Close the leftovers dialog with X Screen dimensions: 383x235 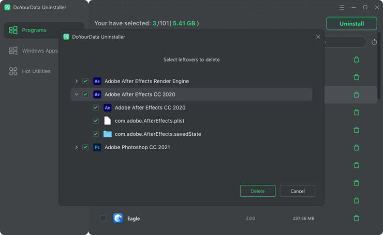tap(318, 37)
